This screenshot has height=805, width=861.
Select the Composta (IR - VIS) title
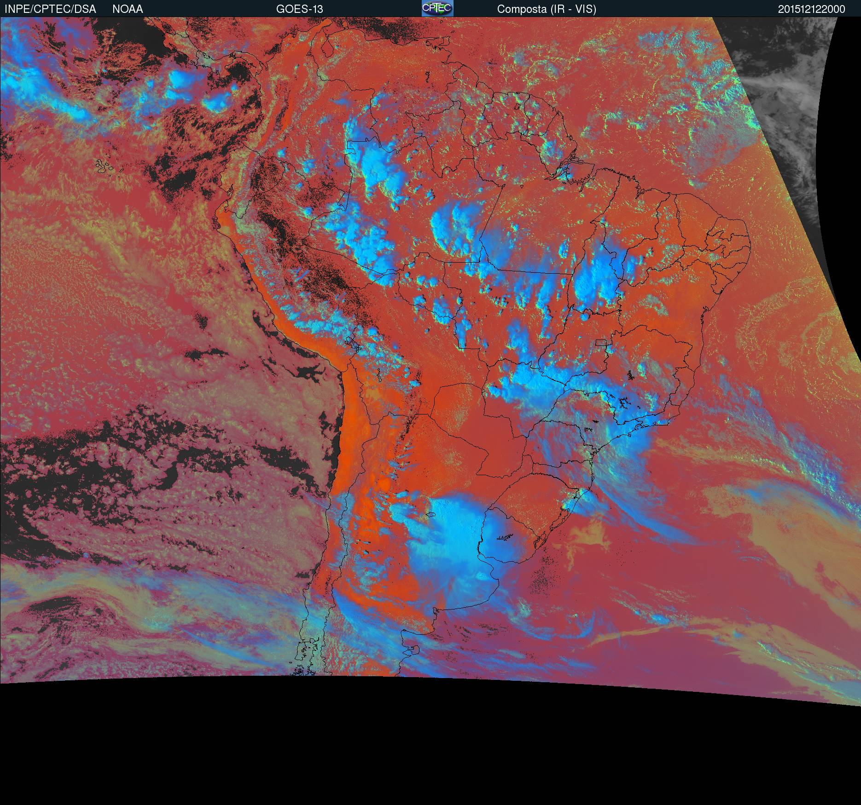click(x=547, y=9)
